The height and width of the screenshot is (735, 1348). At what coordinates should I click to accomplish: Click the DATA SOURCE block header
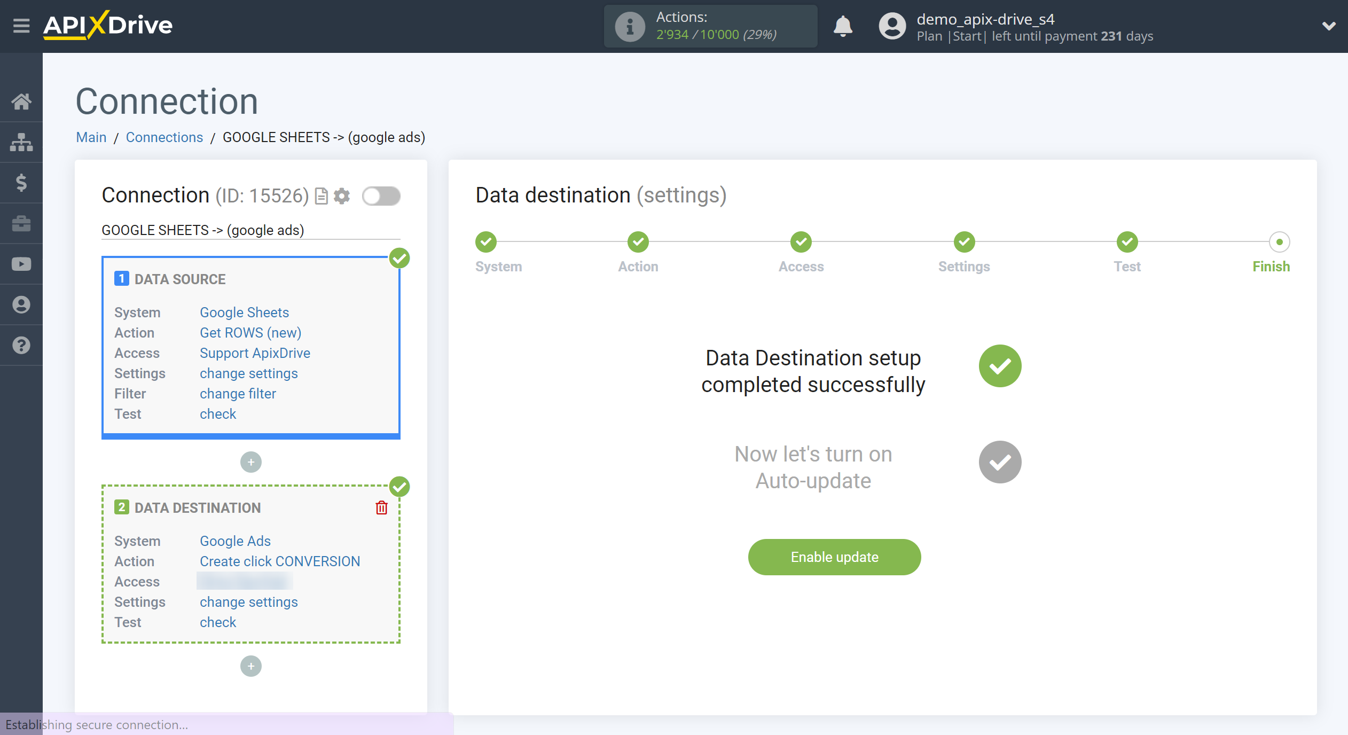(x=180, y=279)
